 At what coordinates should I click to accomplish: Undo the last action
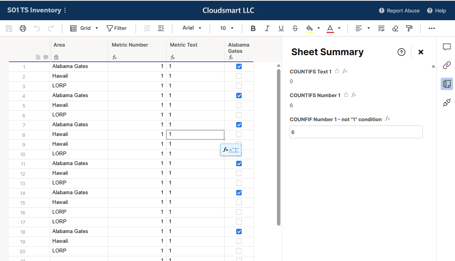pyautogui.click(x=37, y=28)
